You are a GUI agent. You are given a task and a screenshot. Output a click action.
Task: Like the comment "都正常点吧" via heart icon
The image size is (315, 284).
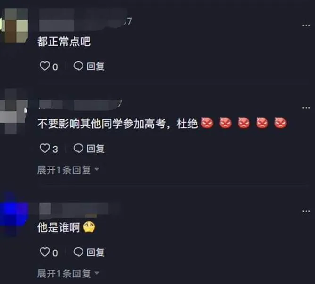point(45,66)
